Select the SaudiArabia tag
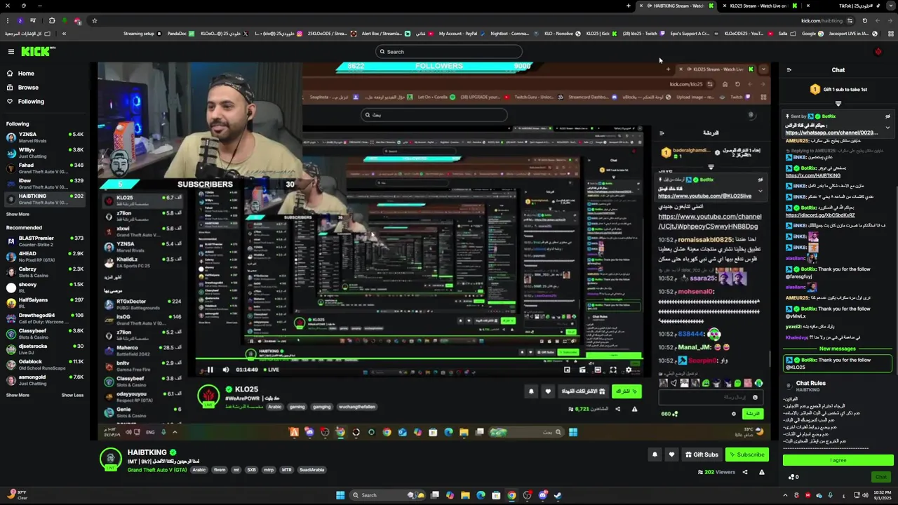898x505 pixels. tap(311, 470)
